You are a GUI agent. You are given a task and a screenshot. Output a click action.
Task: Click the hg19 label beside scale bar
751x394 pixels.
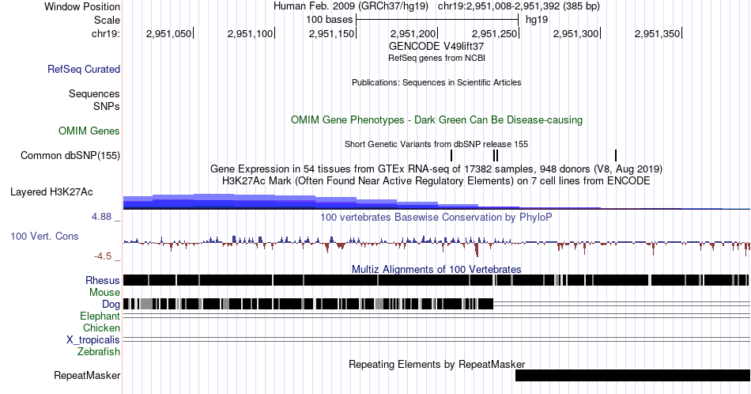(537, 20)
